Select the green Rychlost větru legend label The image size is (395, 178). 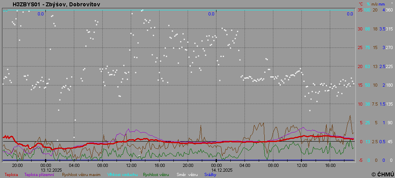tap(156, 174)
